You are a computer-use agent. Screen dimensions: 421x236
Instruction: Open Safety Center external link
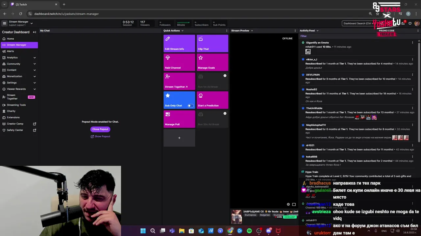[x=19, y=130]
